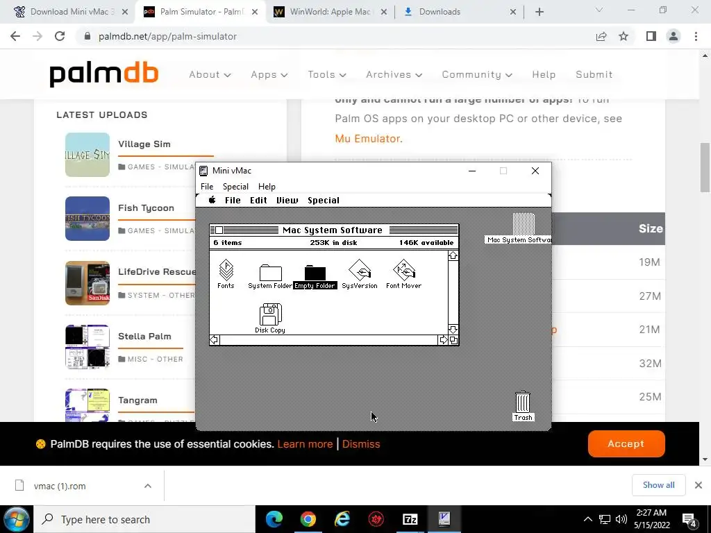Accept the PalmDB cookies
Screen dimensions: 711x533
[626, 443]
